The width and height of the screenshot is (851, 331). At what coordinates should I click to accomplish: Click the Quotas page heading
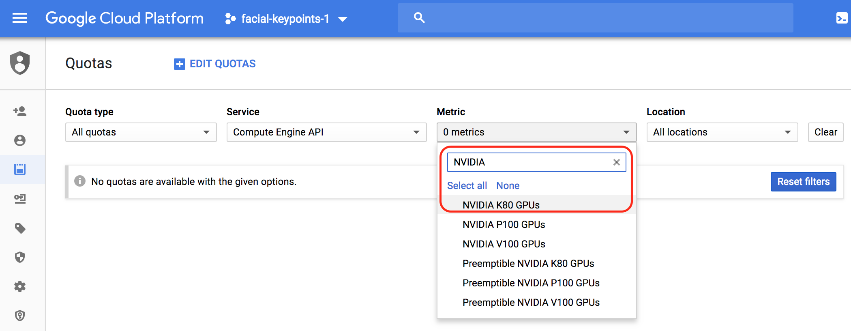coord(89,63)
